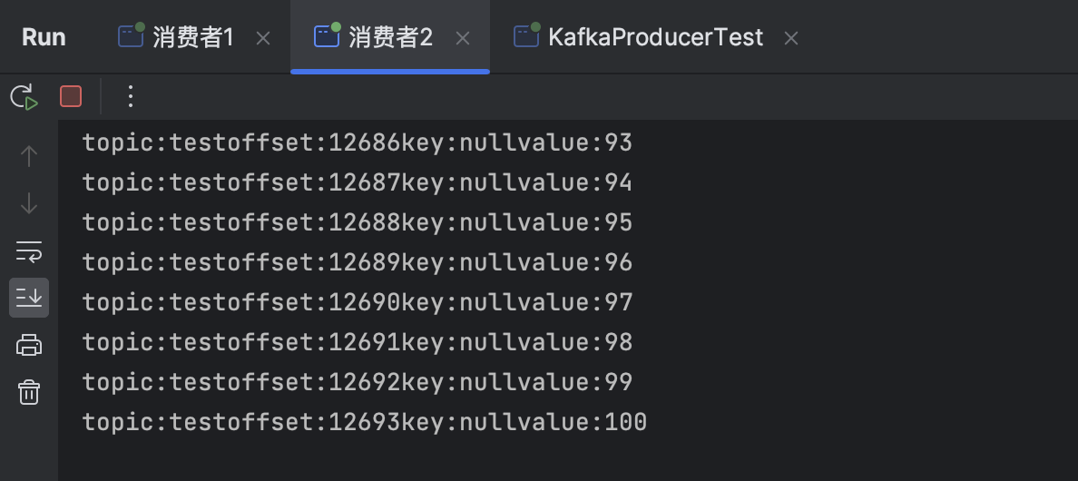Click the Run tool window label
Viewport: 1078px width, 481px height.
[x=44, y=37]
